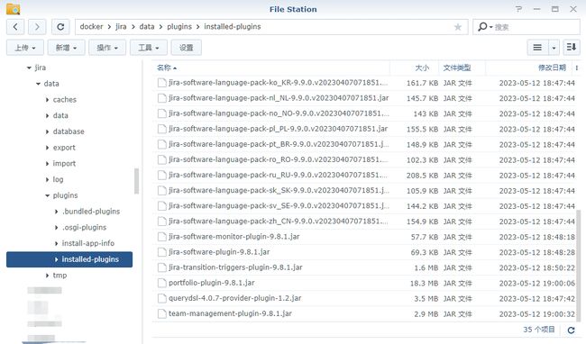
Task: Select the tmp folder in tree
Action: 60,276
